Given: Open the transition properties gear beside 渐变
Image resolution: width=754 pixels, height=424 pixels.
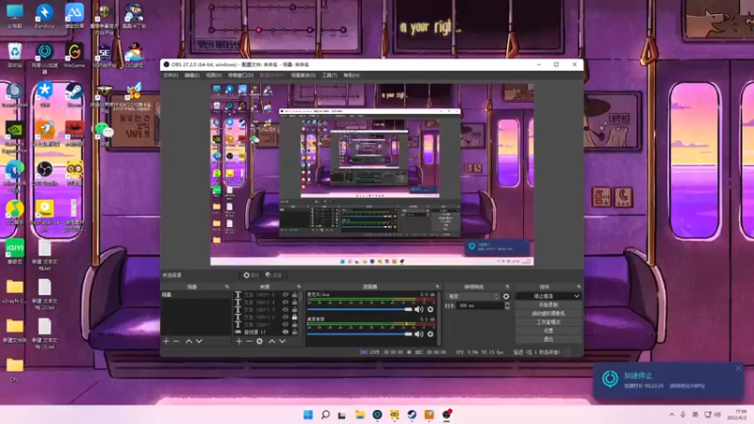Looking at the screenshot, I should point(506,297).
